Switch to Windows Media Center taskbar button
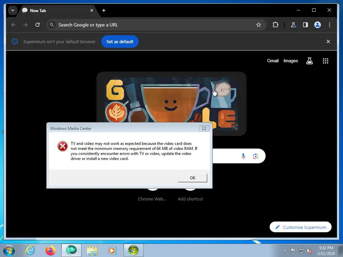Image resolution: width=343 pixels, height=257 pixels. pyautogui.click(x=133, y=250)
